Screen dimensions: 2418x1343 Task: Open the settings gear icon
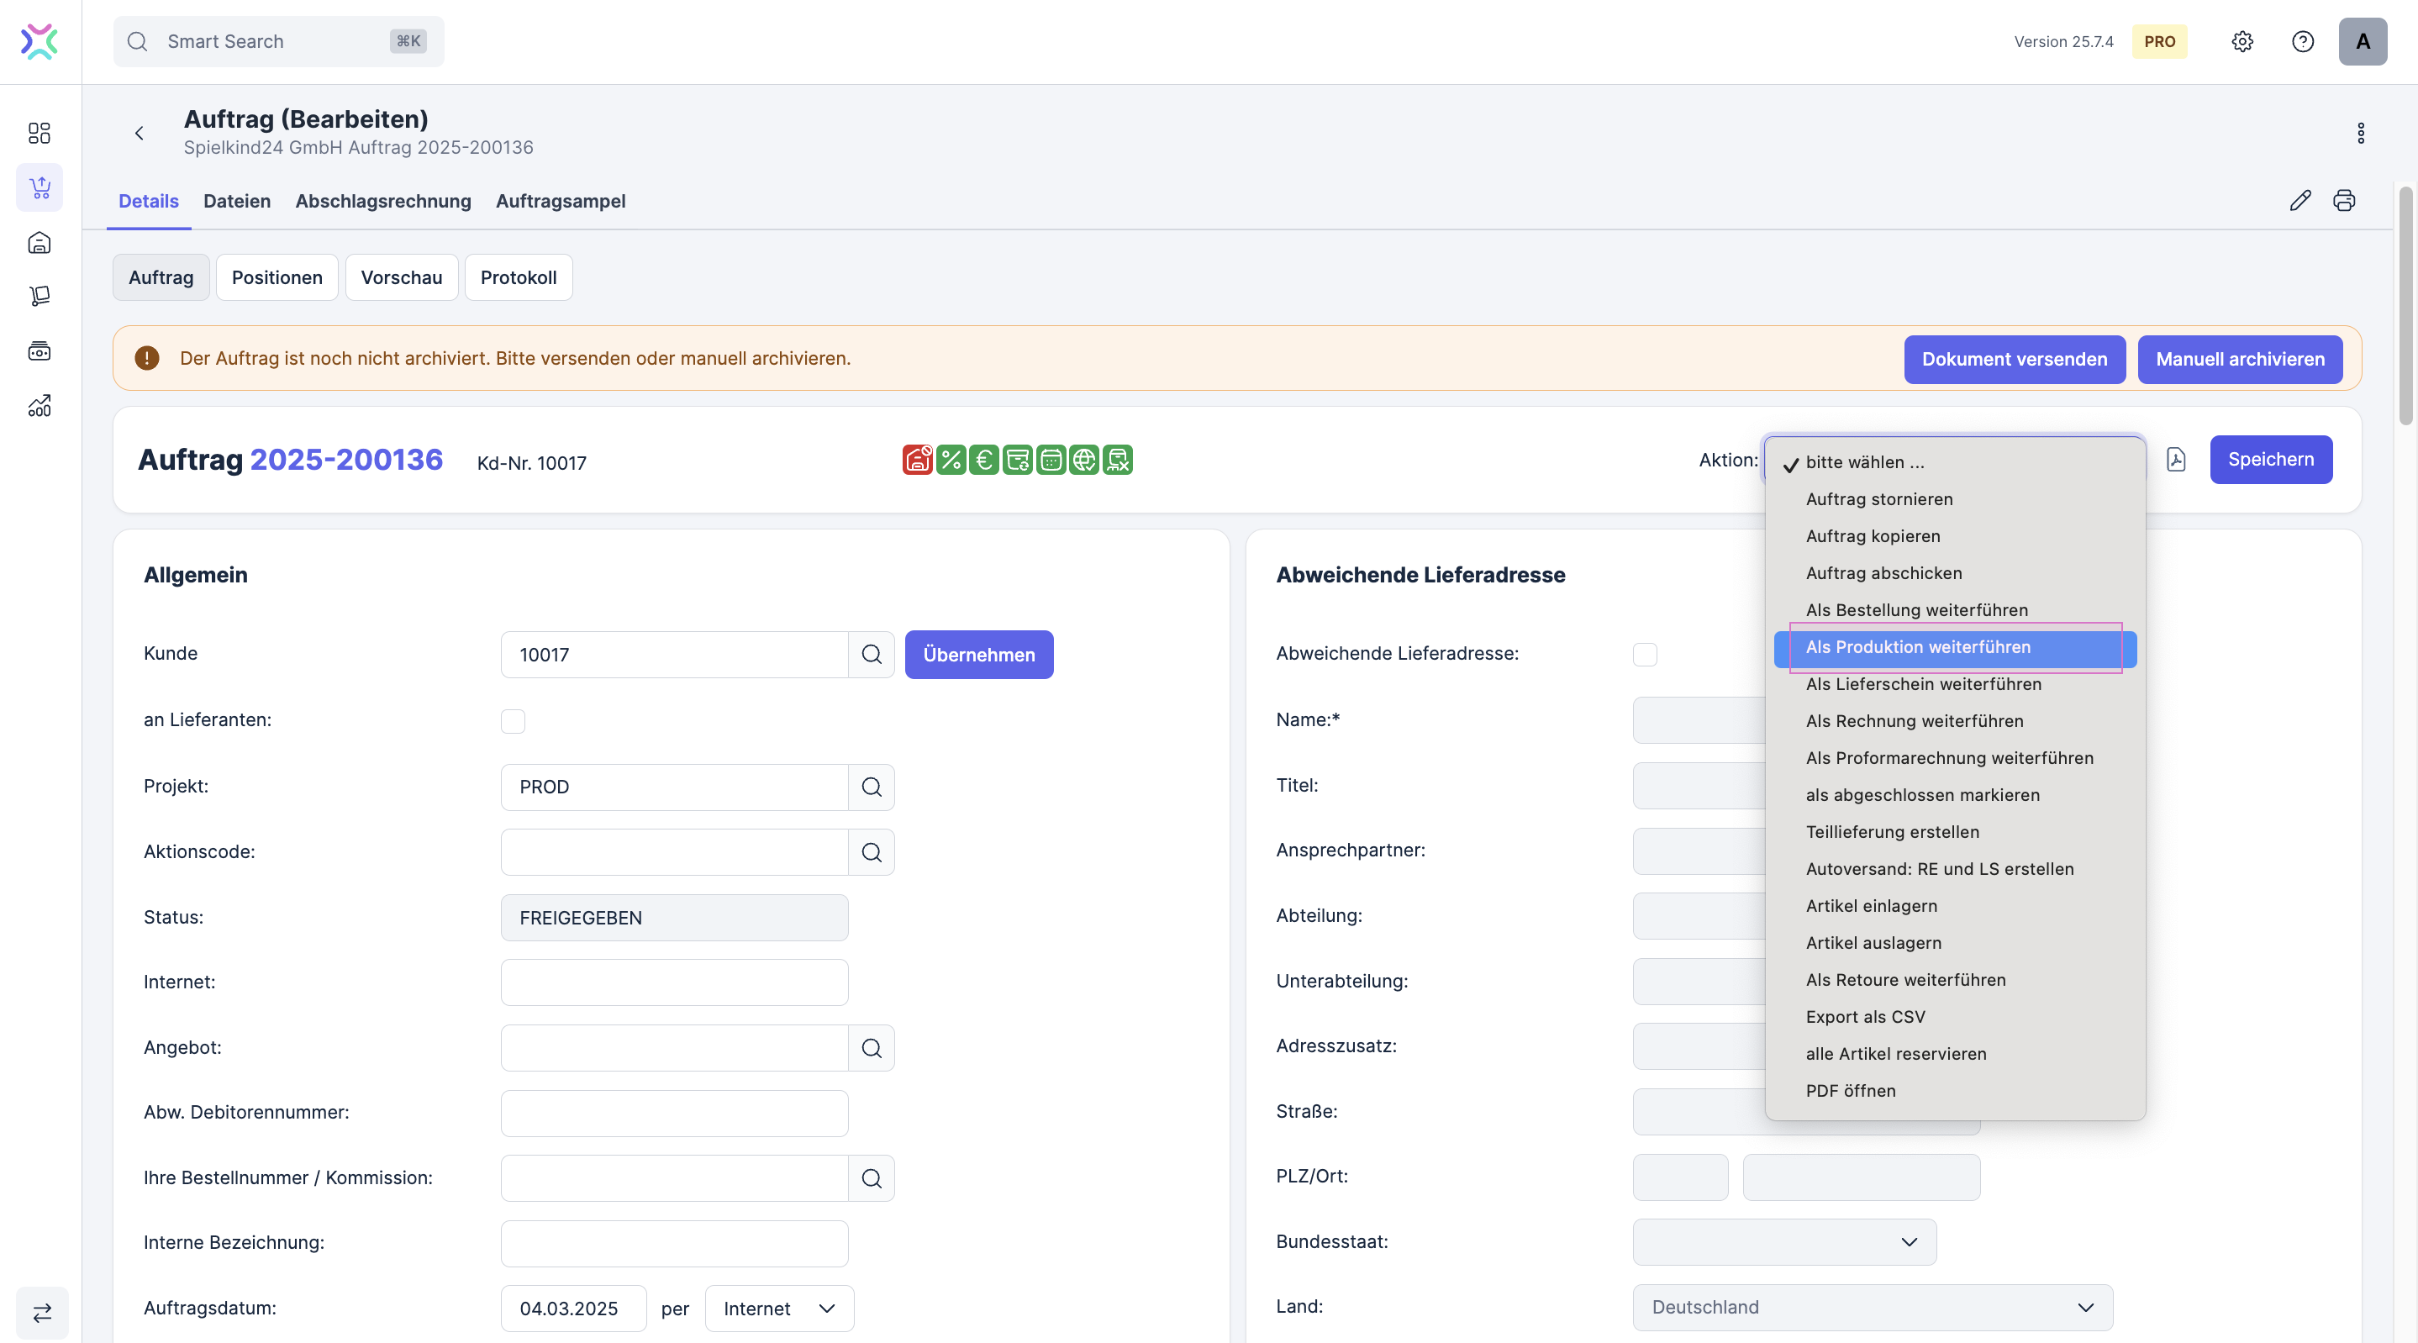(2242, 41)
